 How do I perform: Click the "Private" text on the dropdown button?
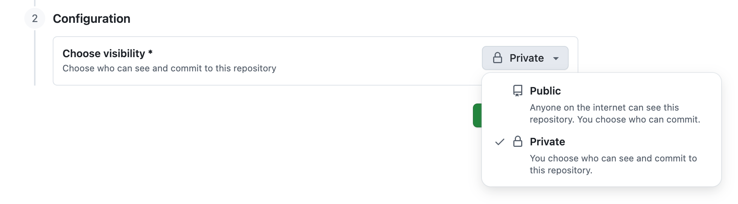point(526,58)
